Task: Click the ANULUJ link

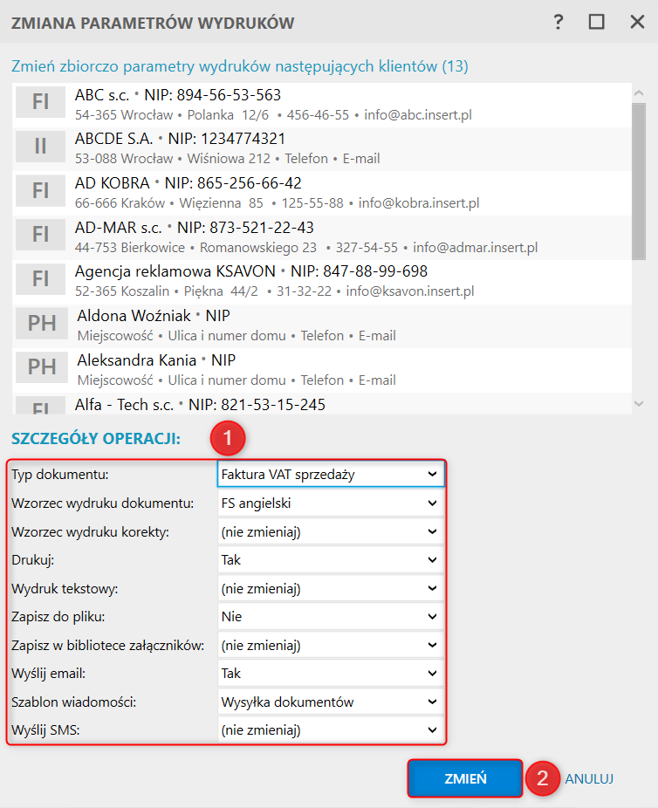Action: pos(589,778)
